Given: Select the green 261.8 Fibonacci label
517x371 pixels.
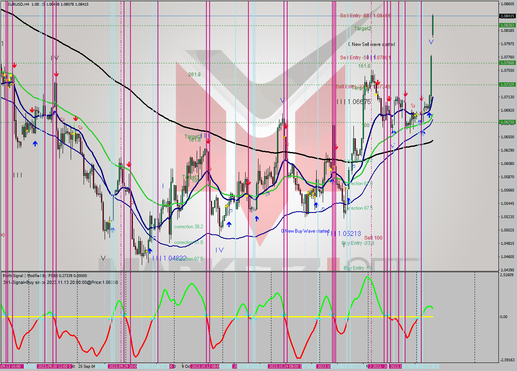Looking at the screenshot, I should (194, 75).
